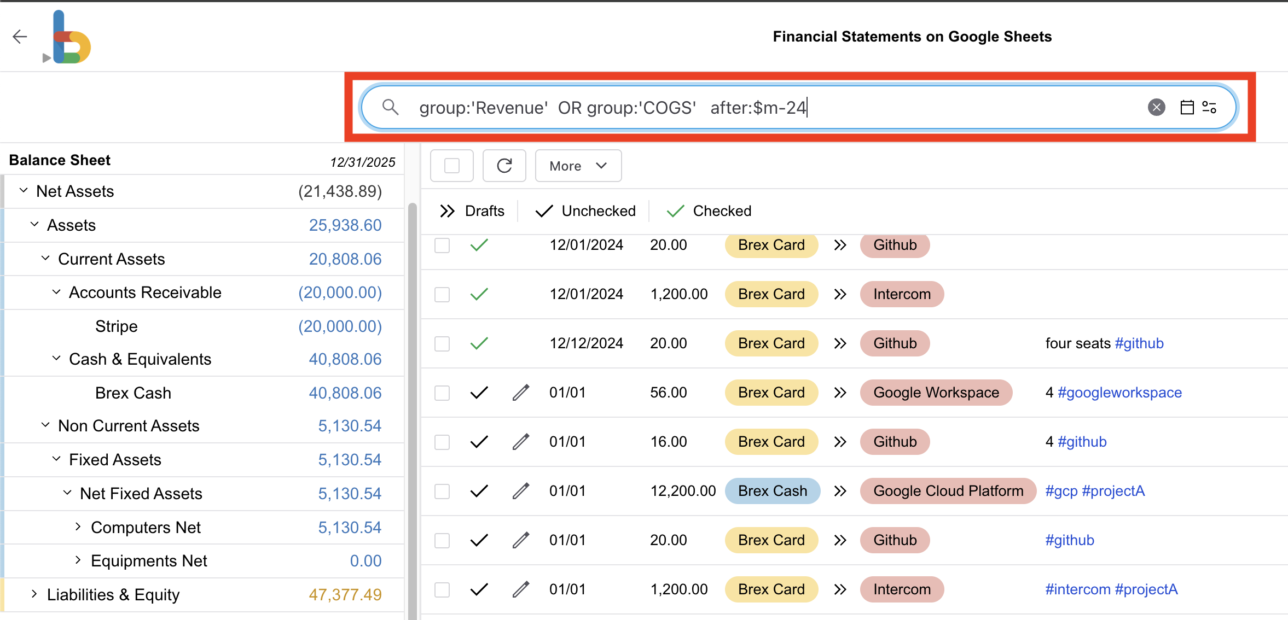The width and height of the screenshot is (1288, 620).
Task: Collapse the Net Assets section
Action: (x=24, y=190)
